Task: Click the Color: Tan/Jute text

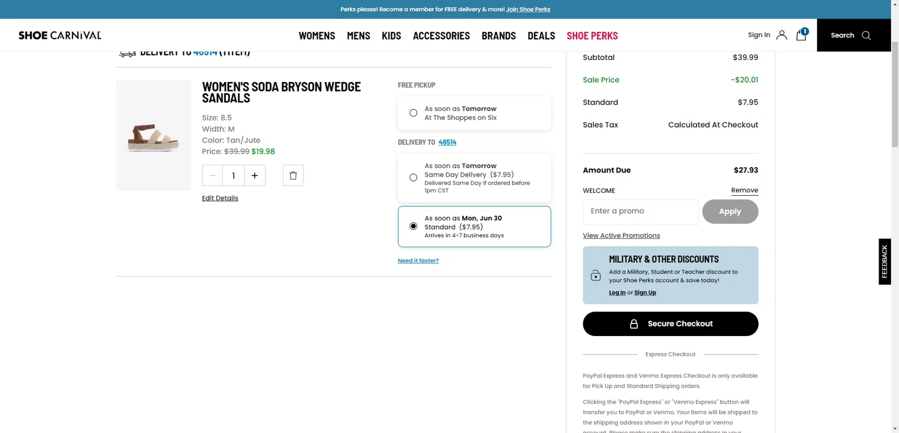Action: click(x=231, y=140)
